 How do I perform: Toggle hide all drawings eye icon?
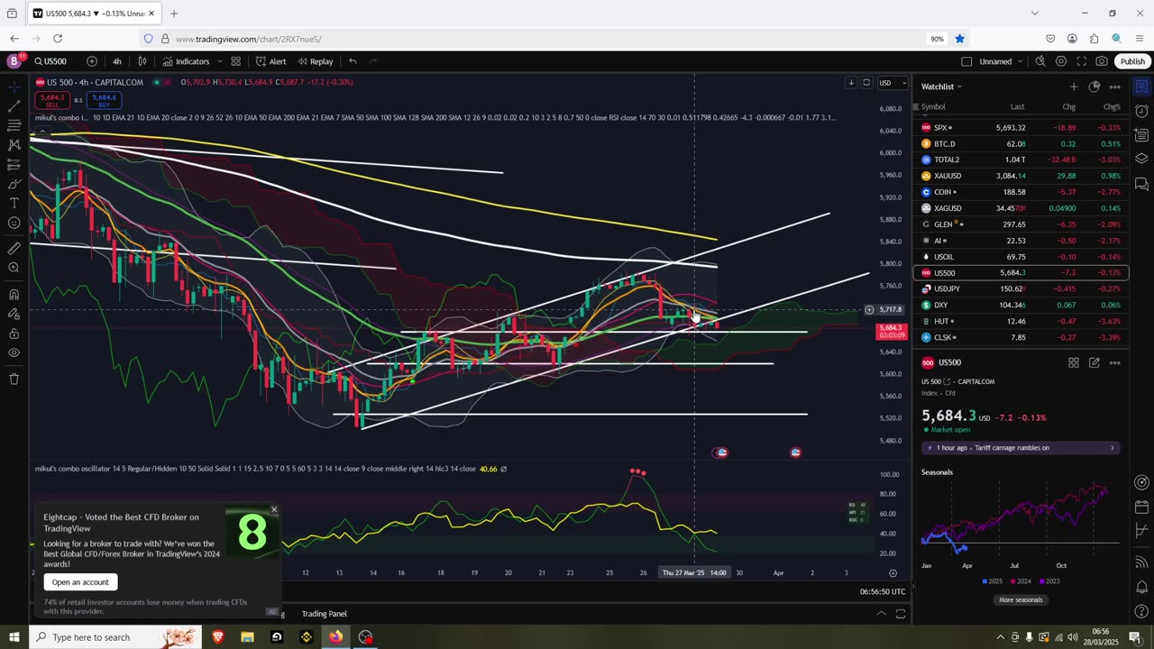(14, 352)
